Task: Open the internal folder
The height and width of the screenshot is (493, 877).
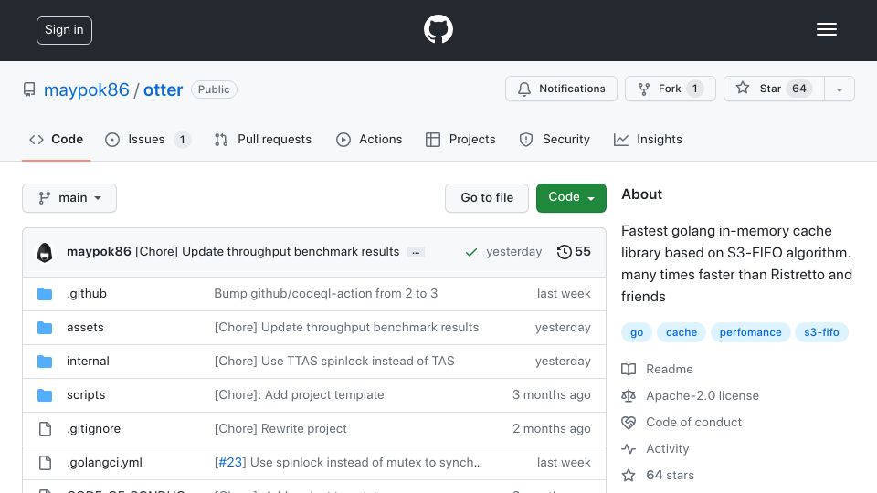Action: [x=88, y=362]
